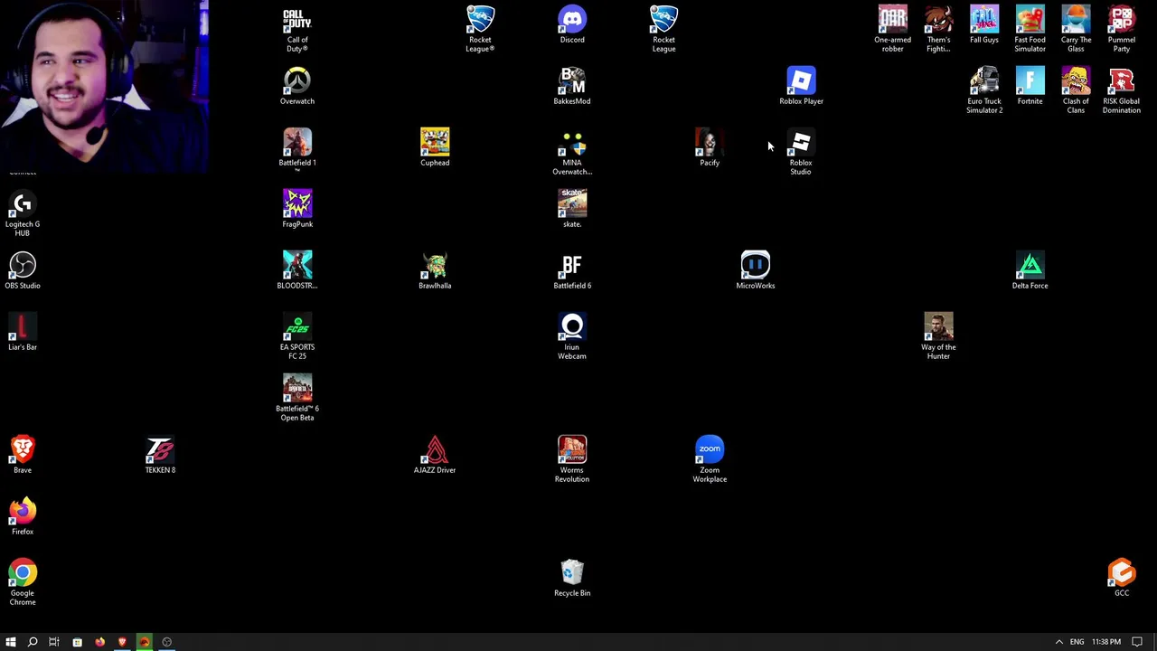Select RISK Global Domination icon

(1122, 90)
